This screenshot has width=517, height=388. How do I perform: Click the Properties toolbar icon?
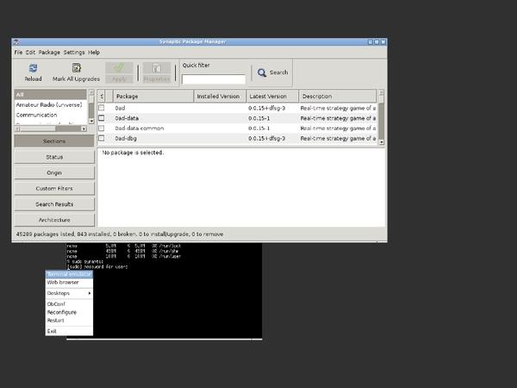tap(157, 68)
